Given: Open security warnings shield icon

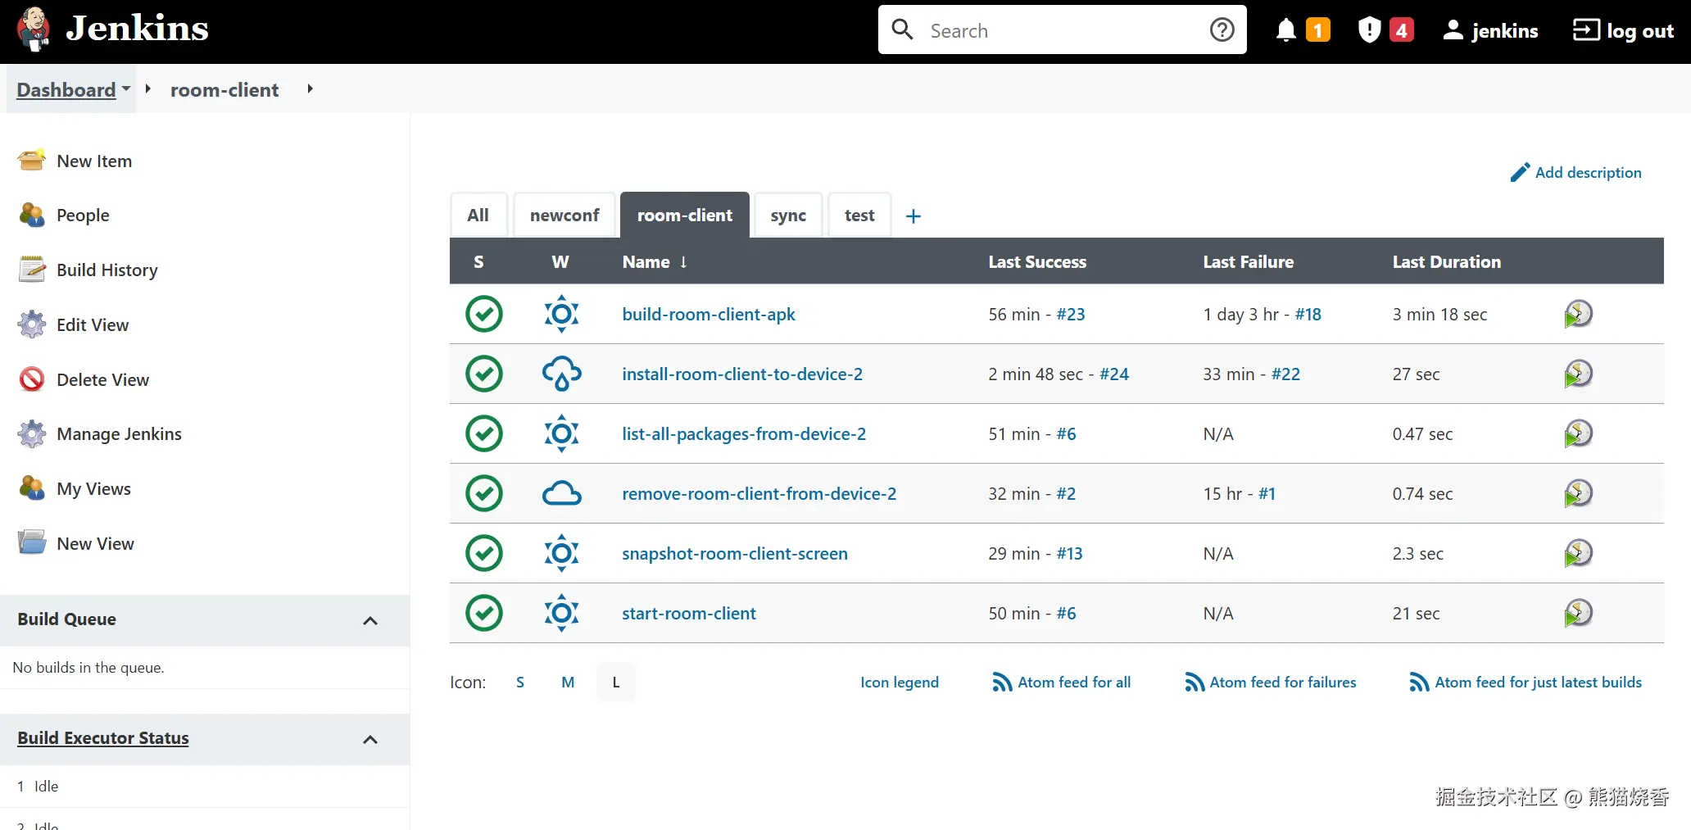Looking at the screenshot, I should click(x=1369, y=30).
